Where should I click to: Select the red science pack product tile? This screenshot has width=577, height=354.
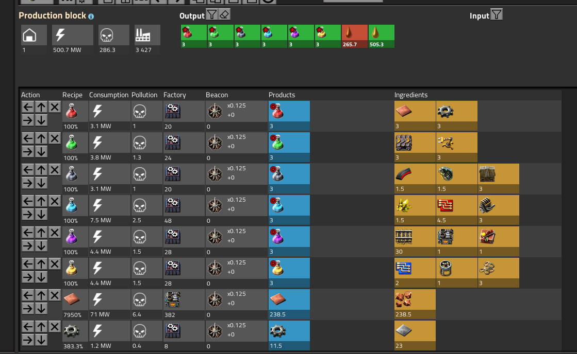click(x=289, y=116)
